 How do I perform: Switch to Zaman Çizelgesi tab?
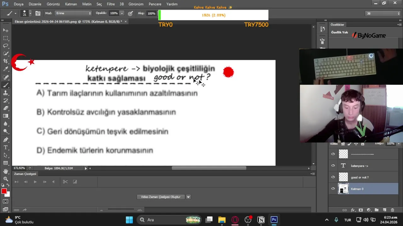point(25,174)
